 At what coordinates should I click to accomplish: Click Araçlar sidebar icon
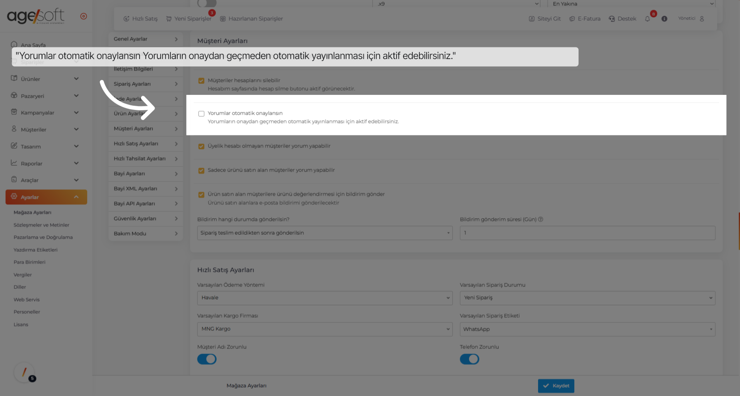tap(14, 179)
